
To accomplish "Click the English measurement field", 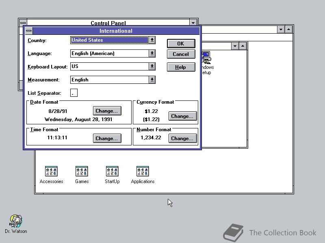I will 109,79.
